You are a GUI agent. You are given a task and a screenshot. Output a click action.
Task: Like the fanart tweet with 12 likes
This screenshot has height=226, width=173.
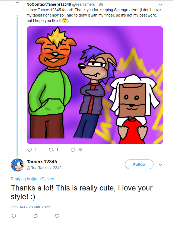[73, 149]
